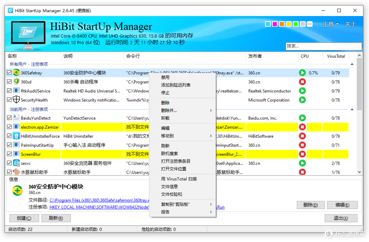Uncheck the ScreenBlur checkbox
369x242 pixels.
coord(9,154)
